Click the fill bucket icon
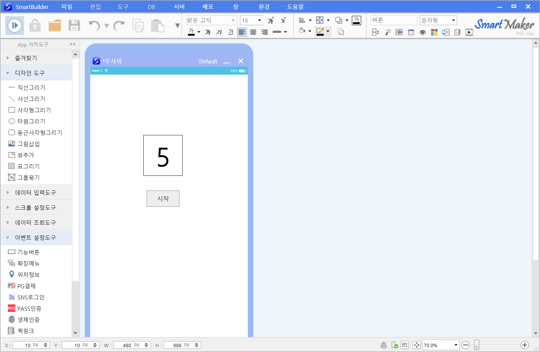This screenshot has height=352, width=540. pos(302,31)
